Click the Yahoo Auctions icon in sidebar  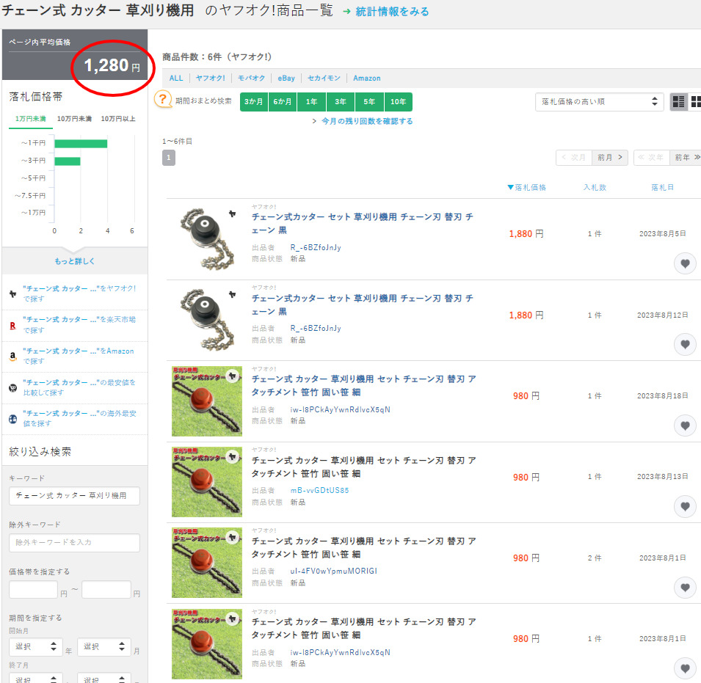[12, 293]
